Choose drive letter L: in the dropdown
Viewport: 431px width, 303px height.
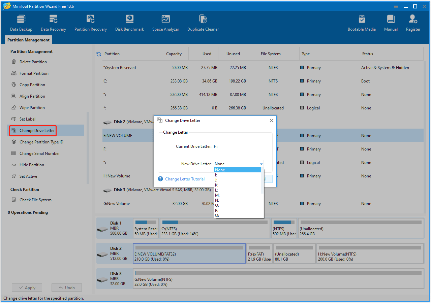[x=237, y=190]
